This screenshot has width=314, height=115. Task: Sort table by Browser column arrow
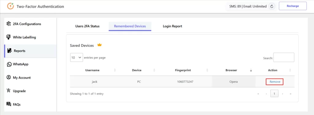pos(251,70)
